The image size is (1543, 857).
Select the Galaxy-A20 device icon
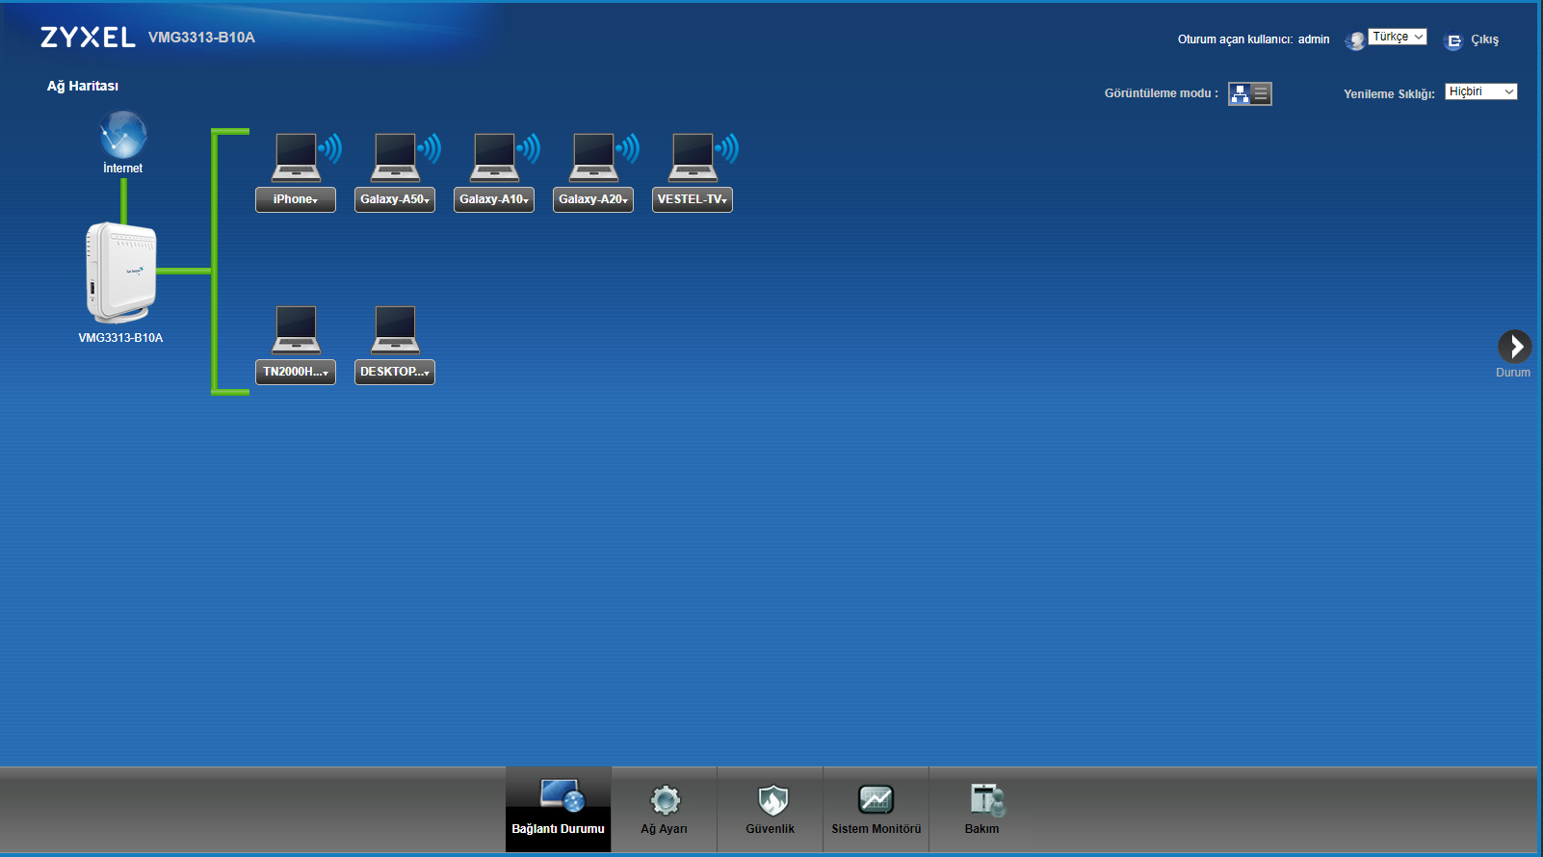tap(593, 158)
